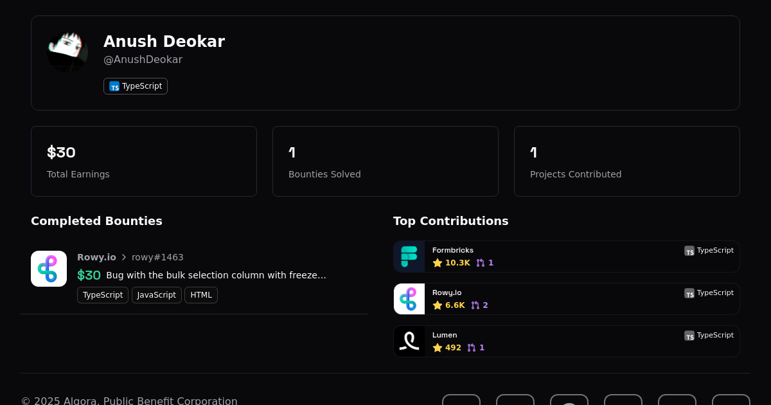Click the TypeScript icon on Formbricks row
This screenshot has width=771, height=405.
[x=689, y=251]
